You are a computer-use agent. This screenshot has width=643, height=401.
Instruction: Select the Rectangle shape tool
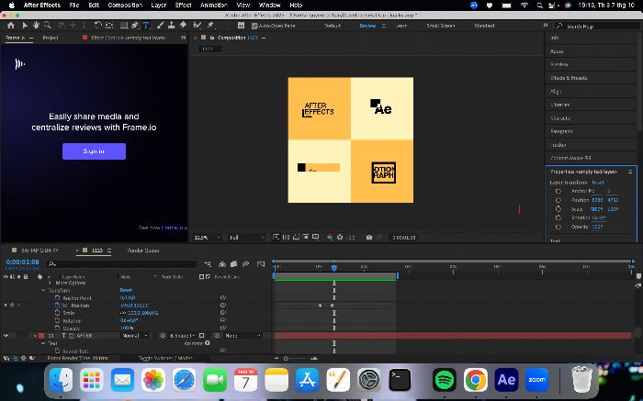pyautogui.click(x=123, y=26)
